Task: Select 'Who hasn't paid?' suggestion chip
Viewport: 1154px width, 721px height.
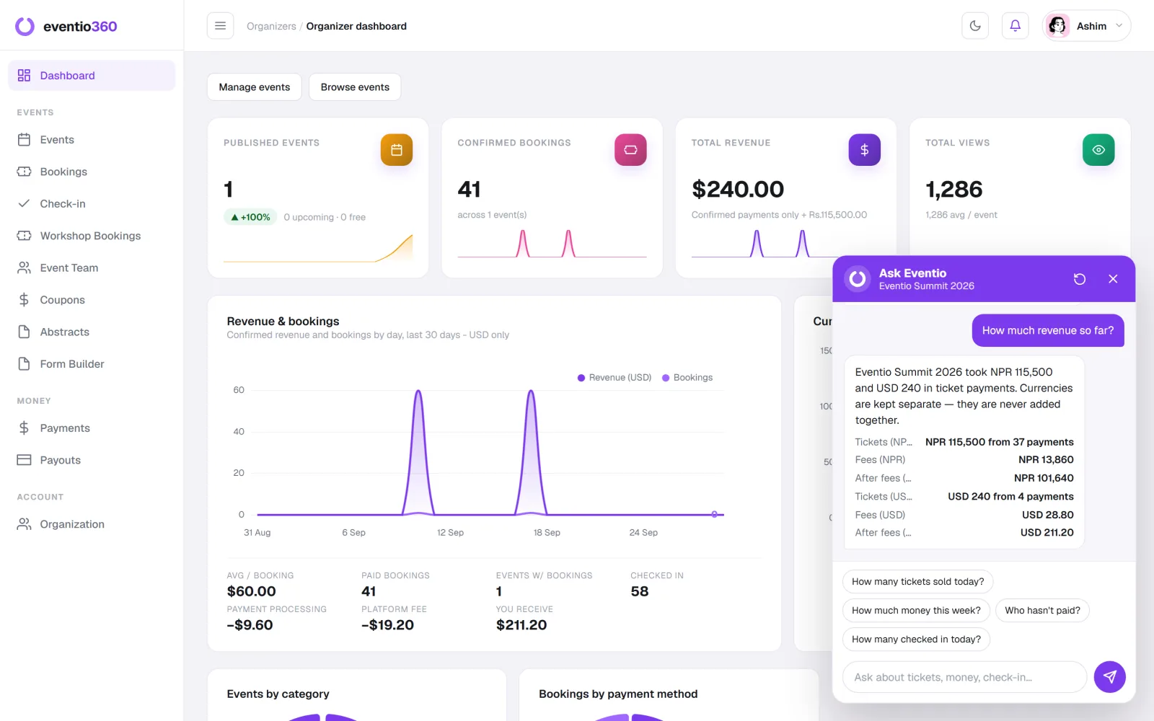Action: click(1042, 611)
